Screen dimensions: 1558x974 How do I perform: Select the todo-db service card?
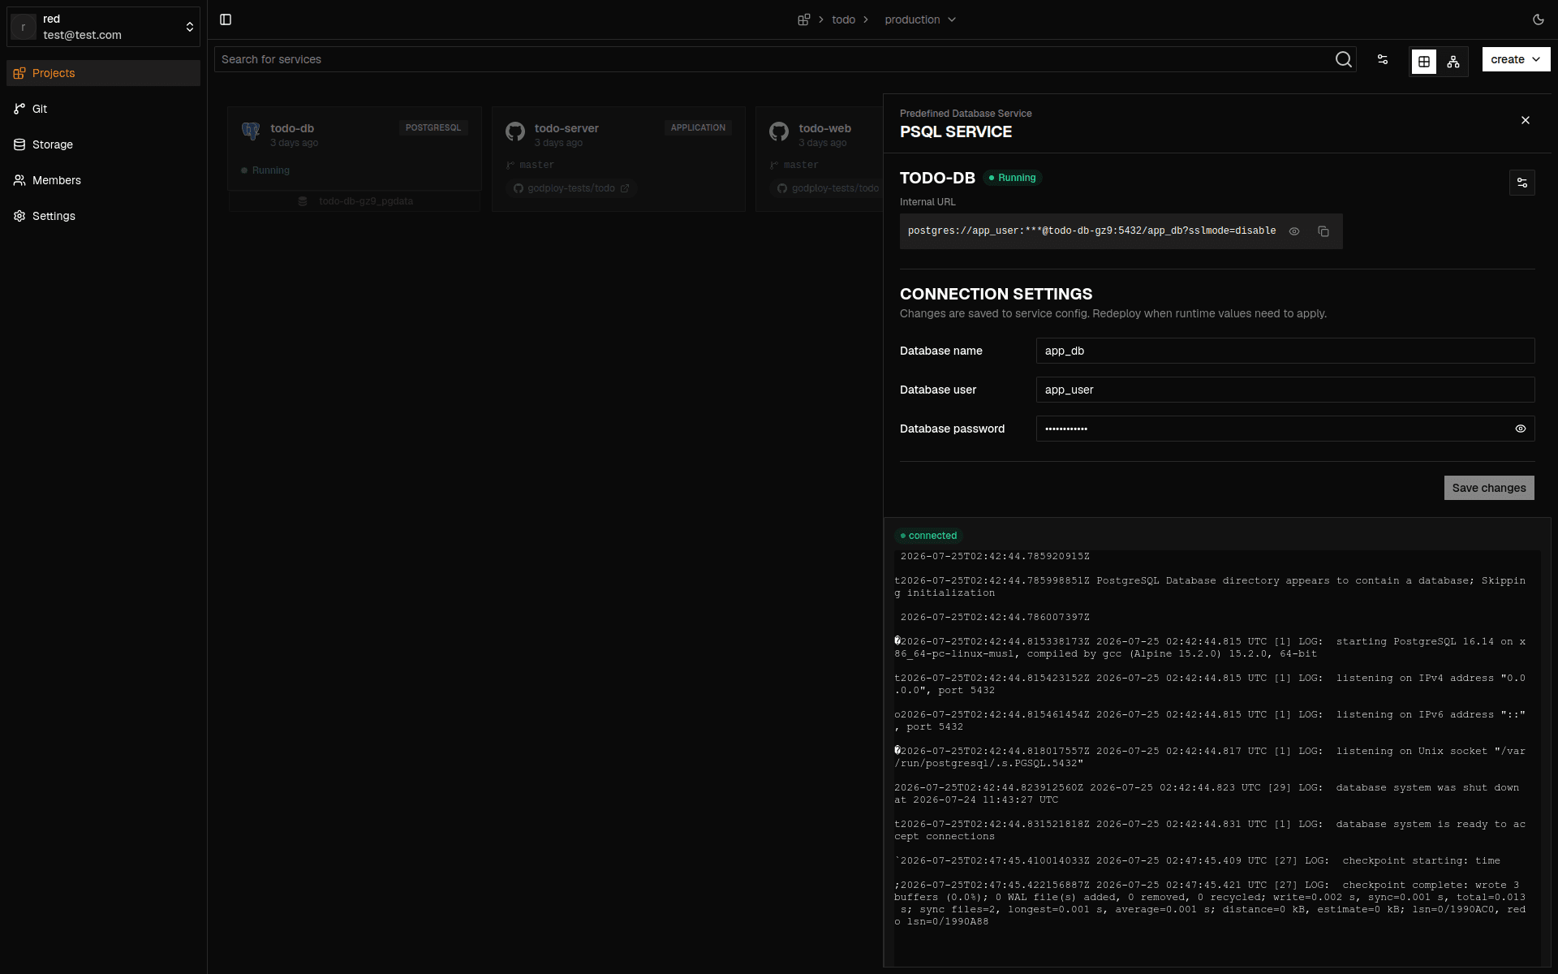tap(355, 149)
